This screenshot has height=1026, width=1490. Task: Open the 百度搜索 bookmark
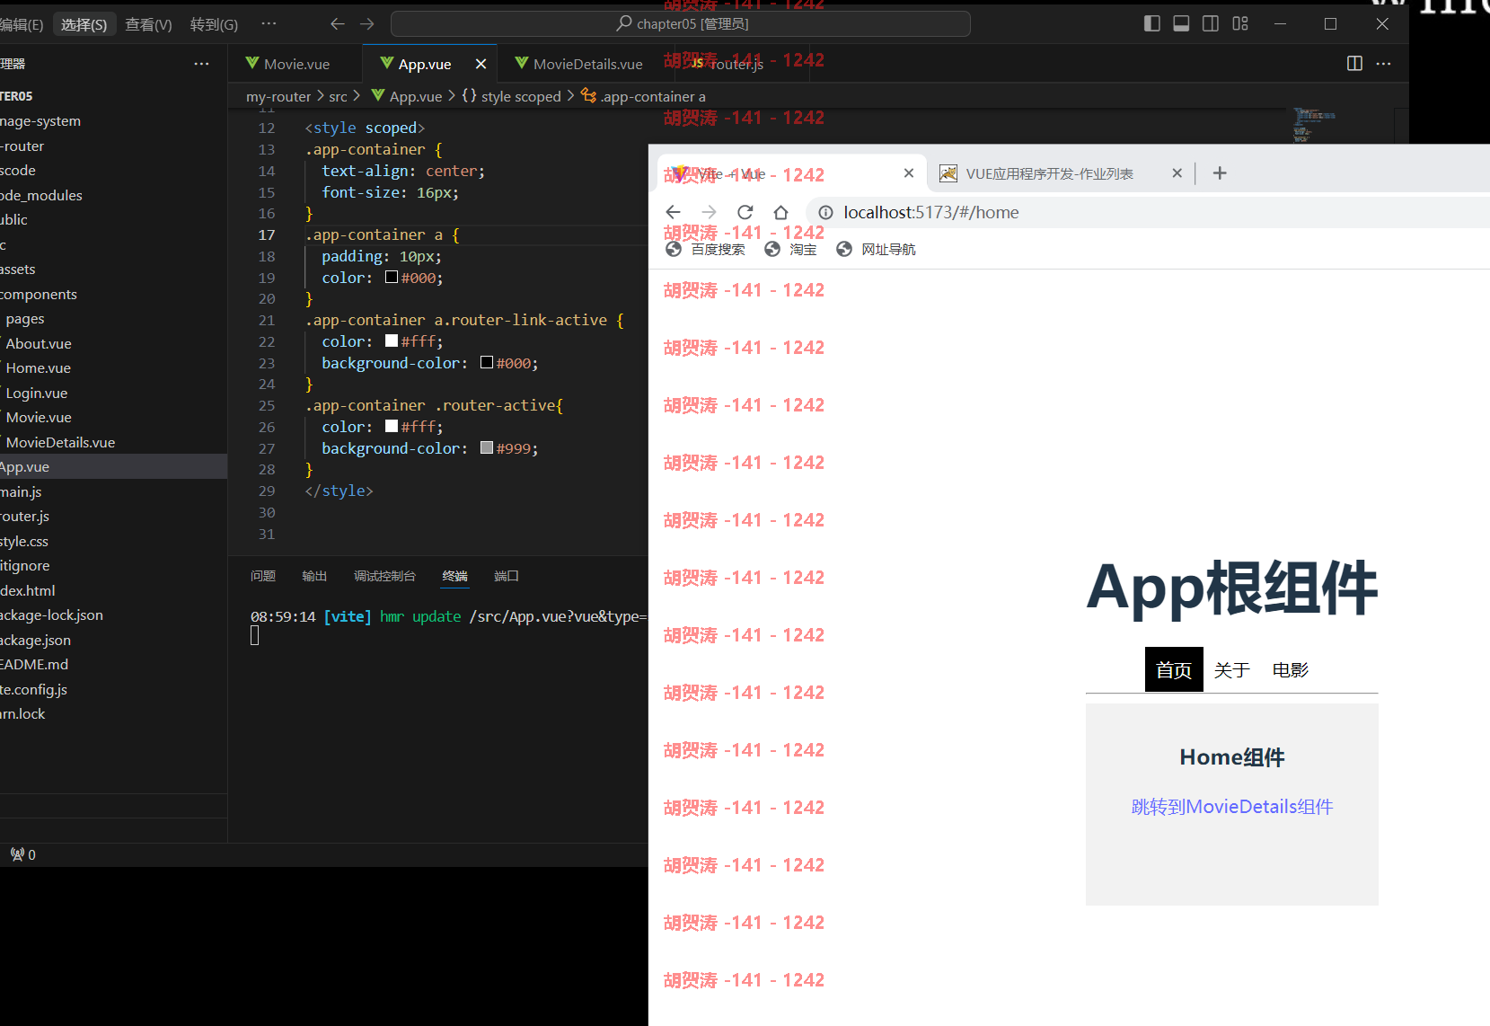click(x=706, y=249)
